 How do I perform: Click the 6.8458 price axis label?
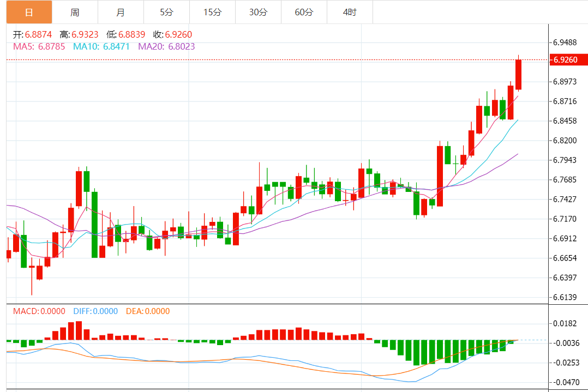(565, 120)
